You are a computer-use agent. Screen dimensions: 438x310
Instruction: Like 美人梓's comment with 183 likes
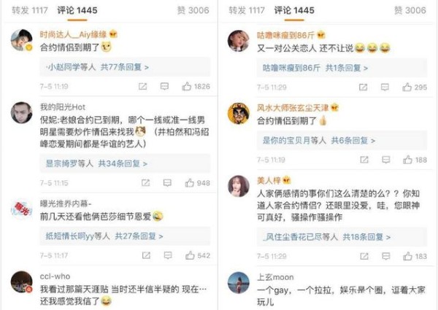point(407,256)
